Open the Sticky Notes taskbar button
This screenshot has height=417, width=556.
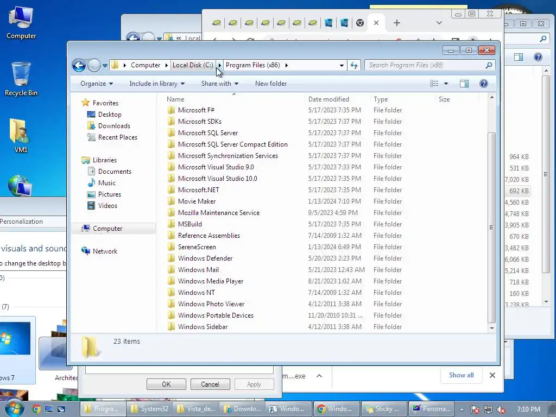point(384,409)
